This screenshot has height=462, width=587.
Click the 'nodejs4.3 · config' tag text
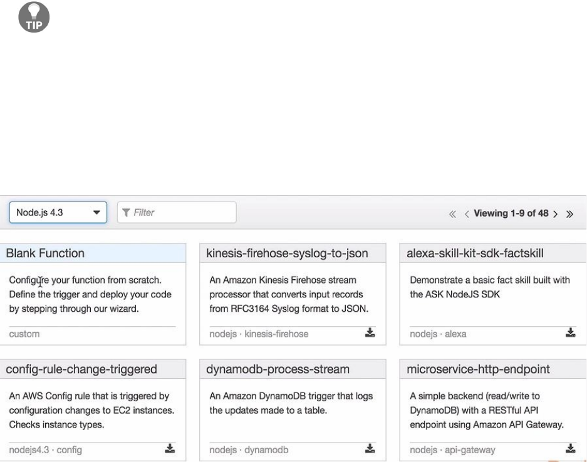(45, 450)
